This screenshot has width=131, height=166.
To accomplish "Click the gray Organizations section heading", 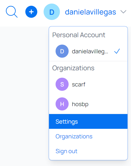I will coord(73,68).
